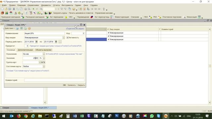
Task: Expand the ОКС toolbar dropdown arrow
Action: [74, 18]
